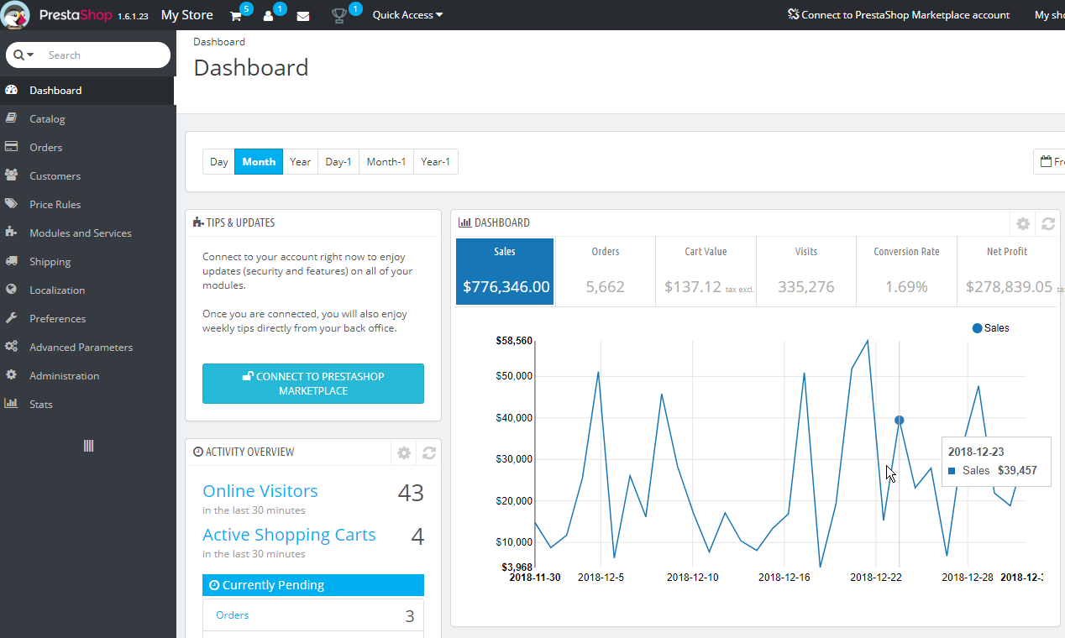Click the Modules puzzle piece icon
The width and height of the screenshot is (1065, 638).
[12, 233]
